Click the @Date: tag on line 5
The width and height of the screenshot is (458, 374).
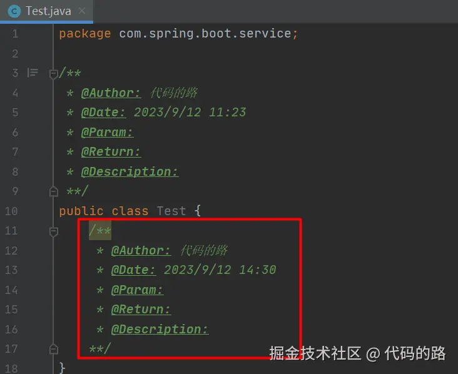(103, 113)
